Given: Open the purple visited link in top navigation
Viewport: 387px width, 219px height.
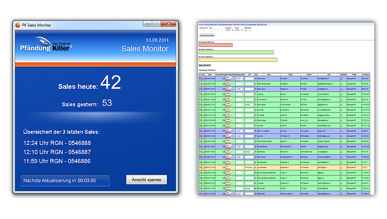Looking at the screenshot, I should point(236,25).
